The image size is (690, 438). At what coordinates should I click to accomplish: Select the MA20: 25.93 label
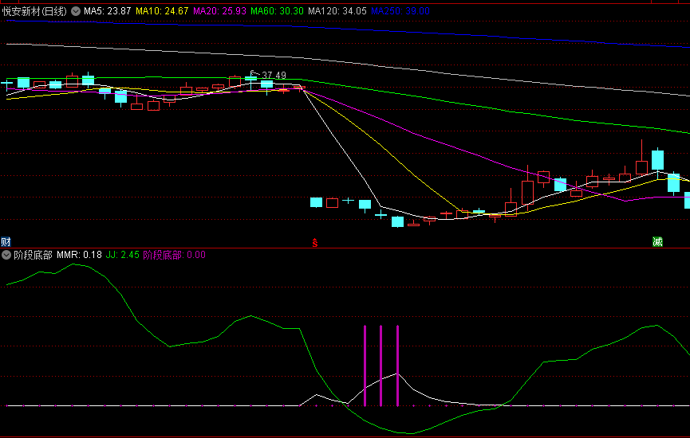coord(219,11)
